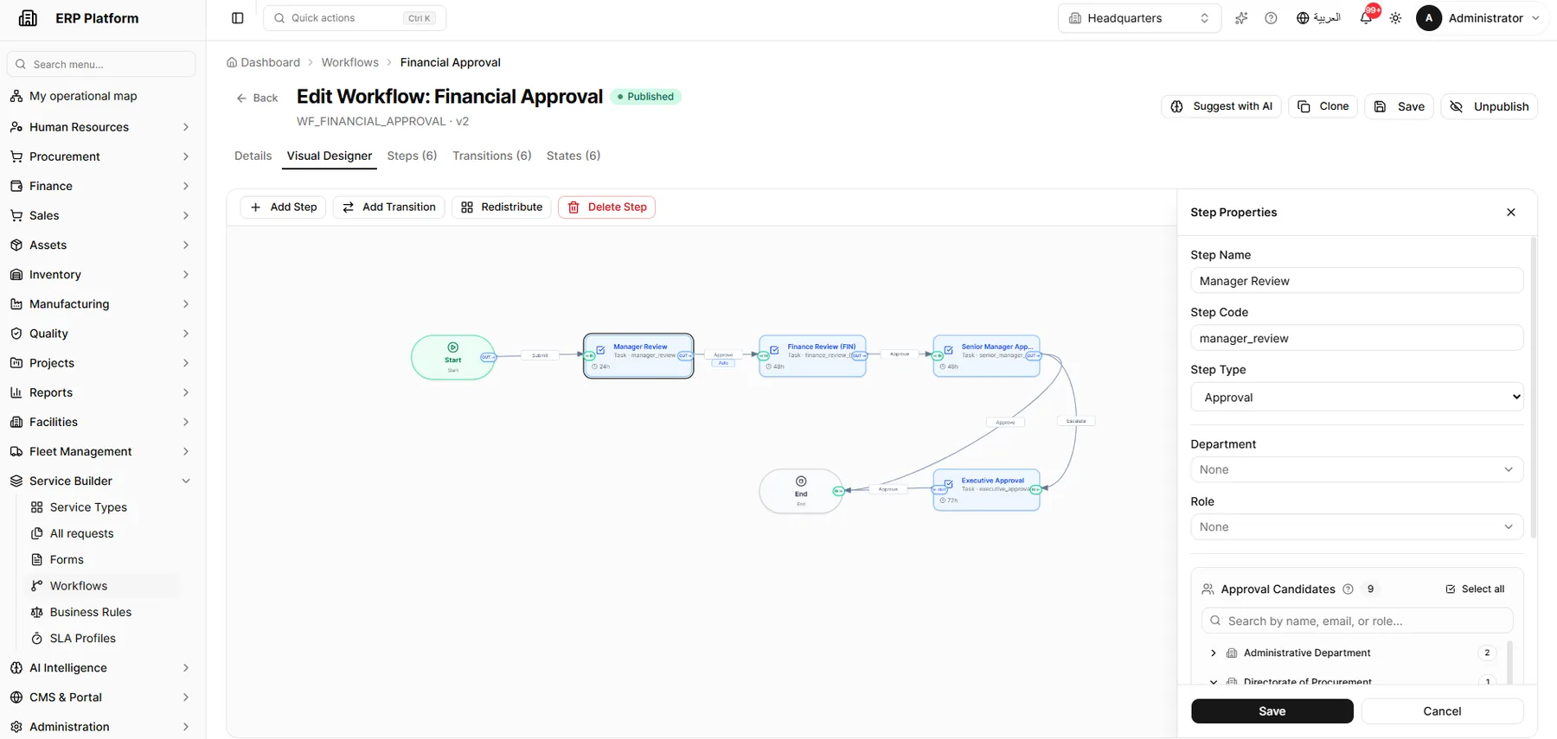
Task: Open the Role dropdown
Action: [x=1356, y=527]
